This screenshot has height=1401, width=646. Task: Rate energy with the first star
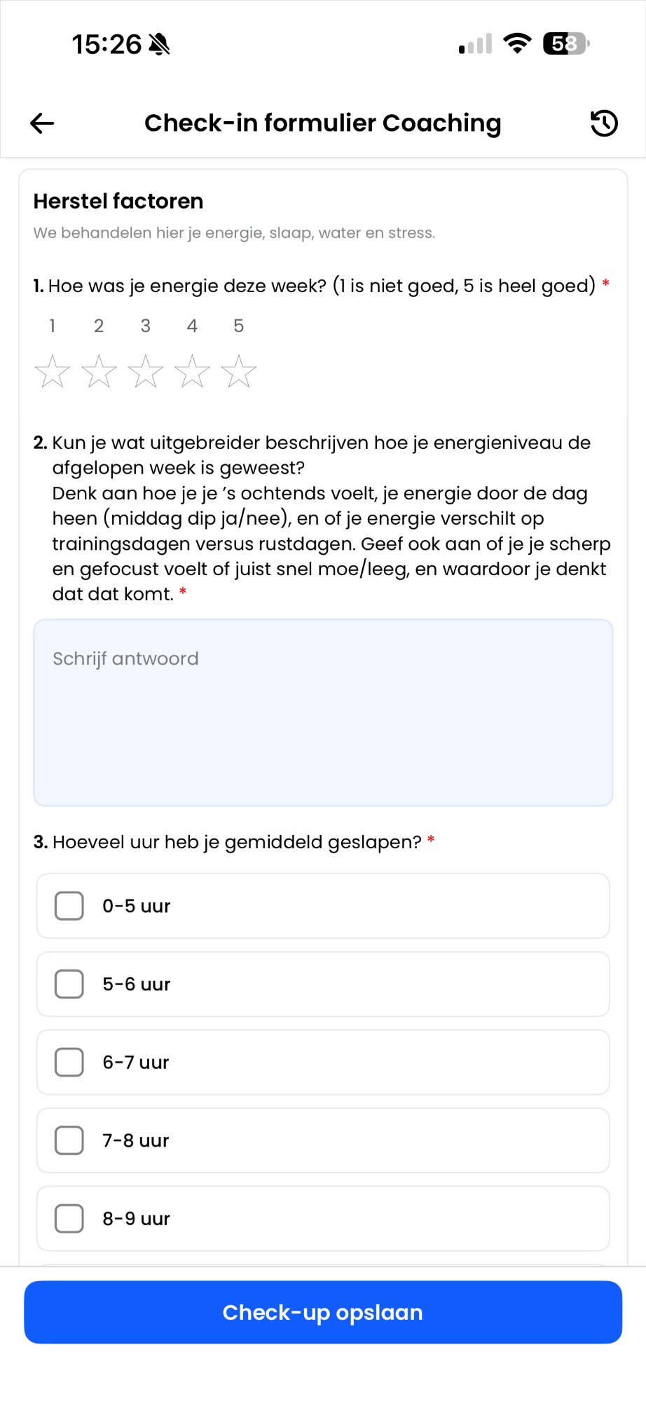pos(53,371)
